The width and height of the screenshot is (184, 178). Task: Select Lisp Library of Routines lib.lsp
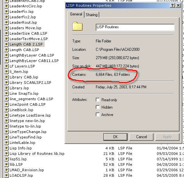(x=37, y=154)
